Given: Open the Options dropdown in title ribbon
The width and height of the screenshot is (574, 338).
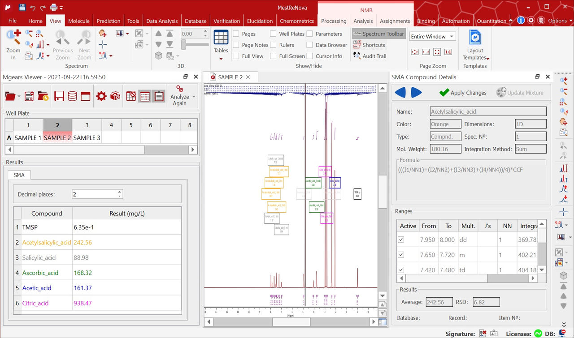Looking at the screenshot, I should tap(560, 21).
